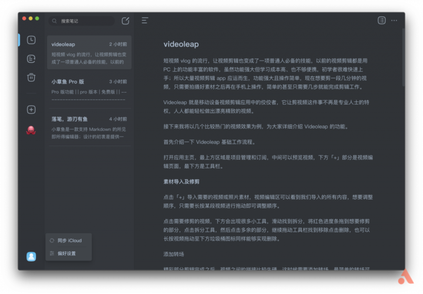Open the trash bin in sidebar
Viewport: 423px width, 294px height.
pos(31,77)
